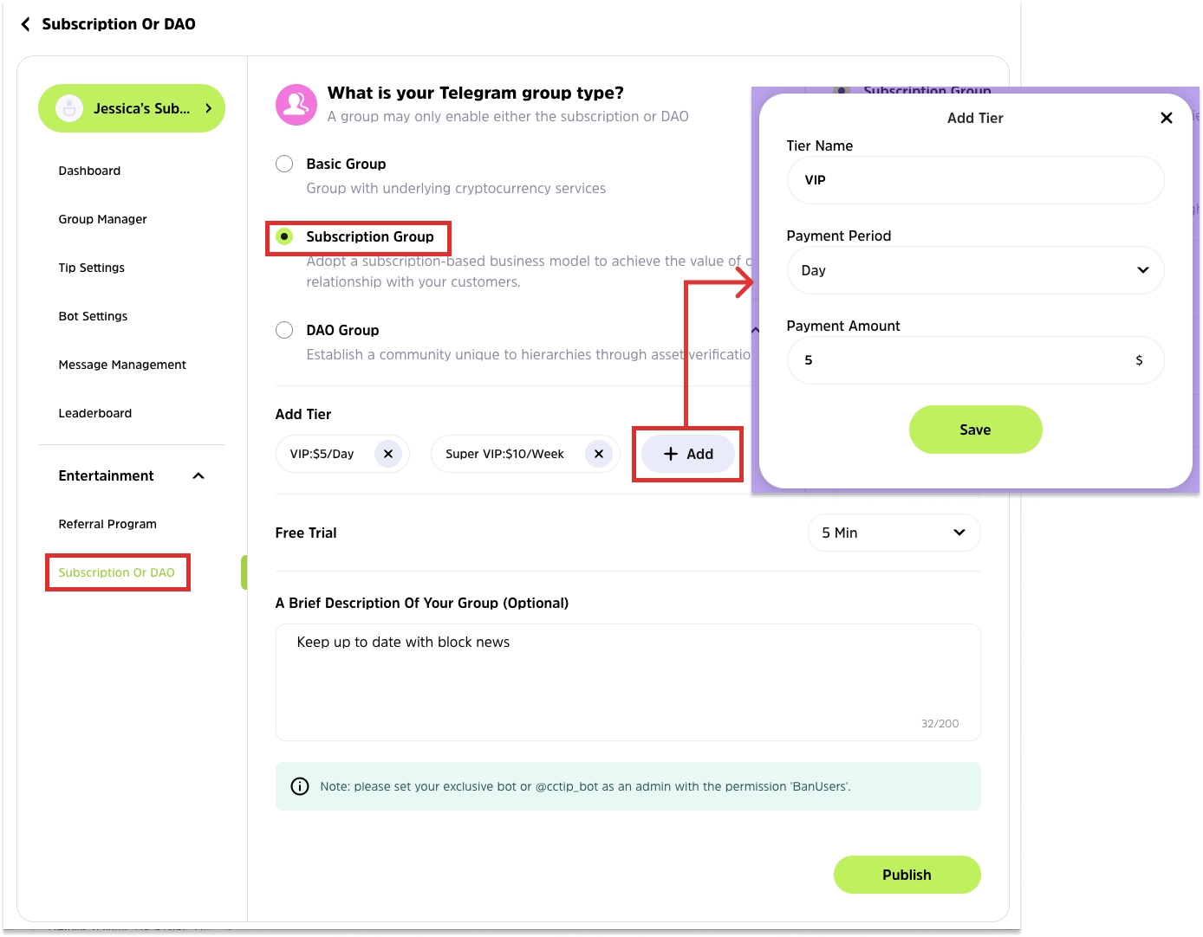The width and height of the screenshot is (1203, 937).
Task: Click the Tier Name input field
Action: pos(975,180)
